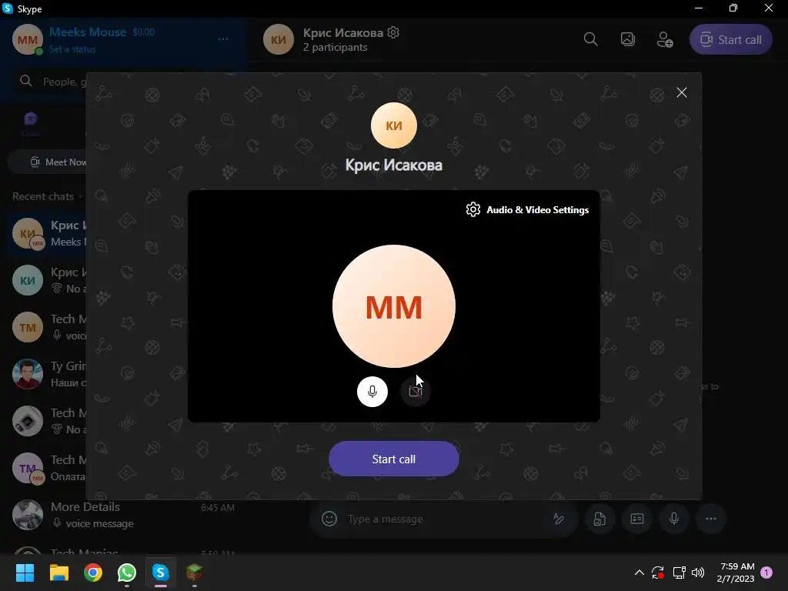Open File Explorer from the taskbar

pyautogui.click(x=58, y=573)
